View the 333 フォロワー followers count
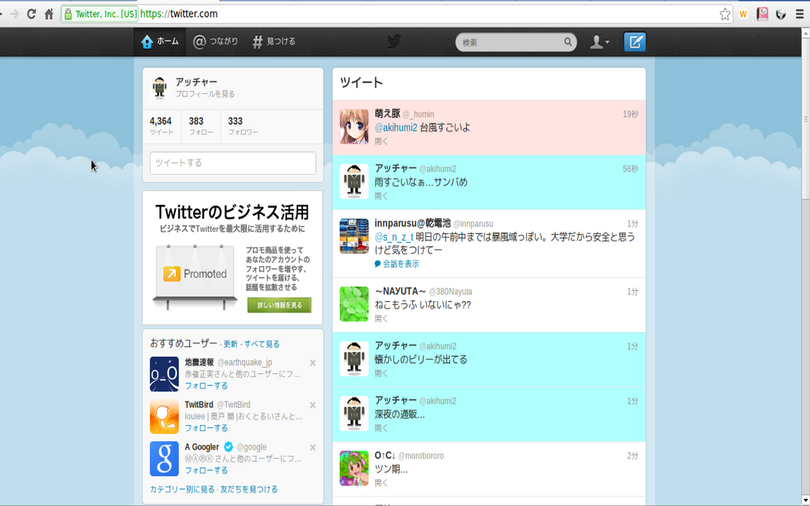Screen dimensions: 810x506 (243, 126)
